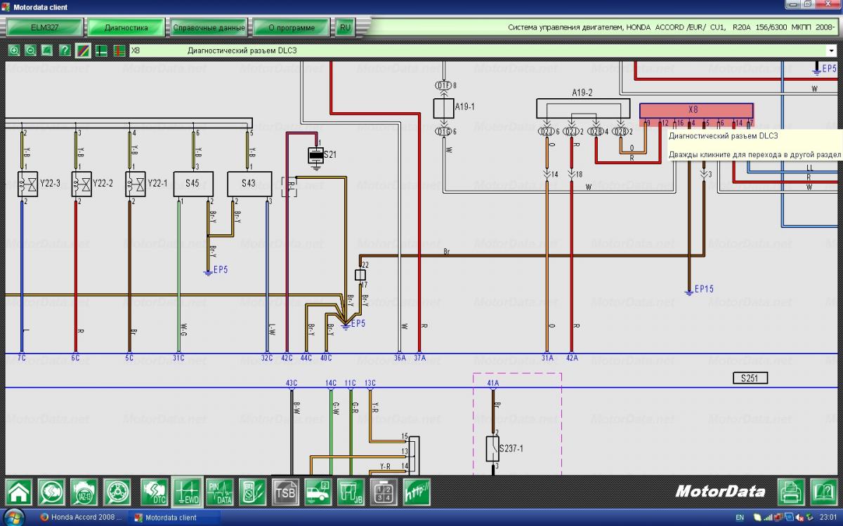Click the 43C pin label
843x526 pixels.
292,383
